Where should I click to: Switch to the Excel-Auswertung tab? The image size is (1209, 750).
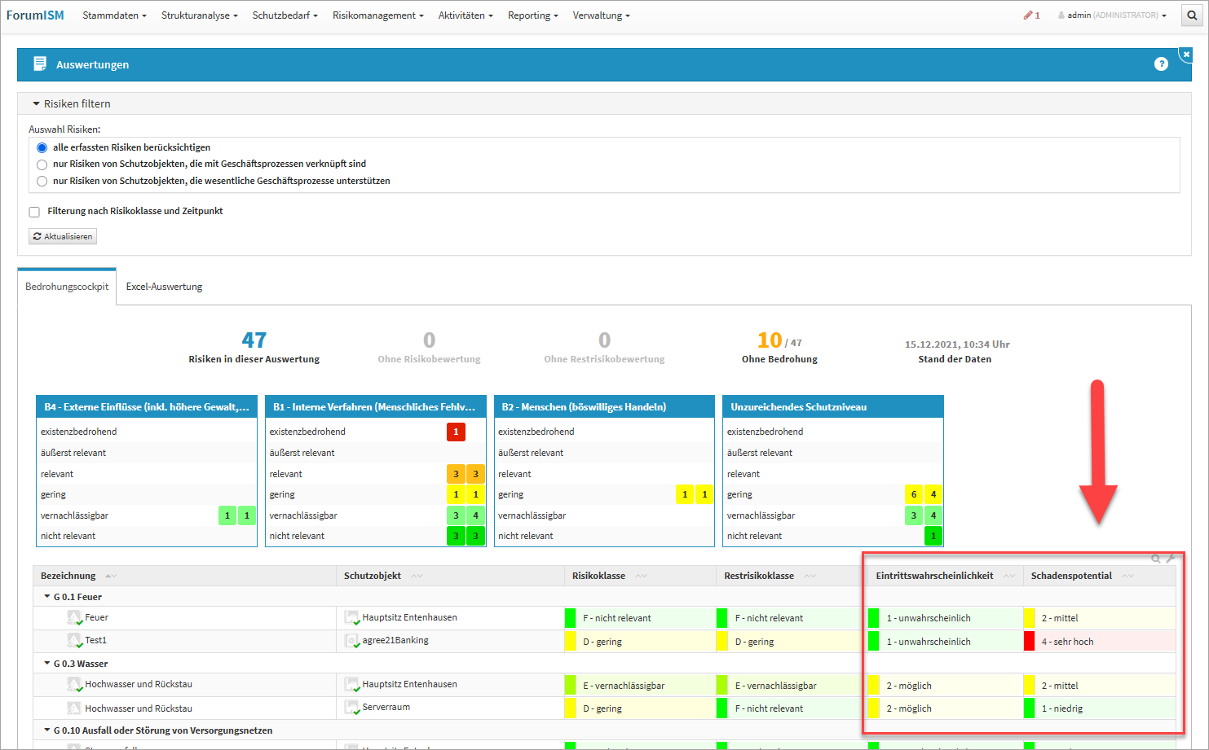tap(164, 287)
